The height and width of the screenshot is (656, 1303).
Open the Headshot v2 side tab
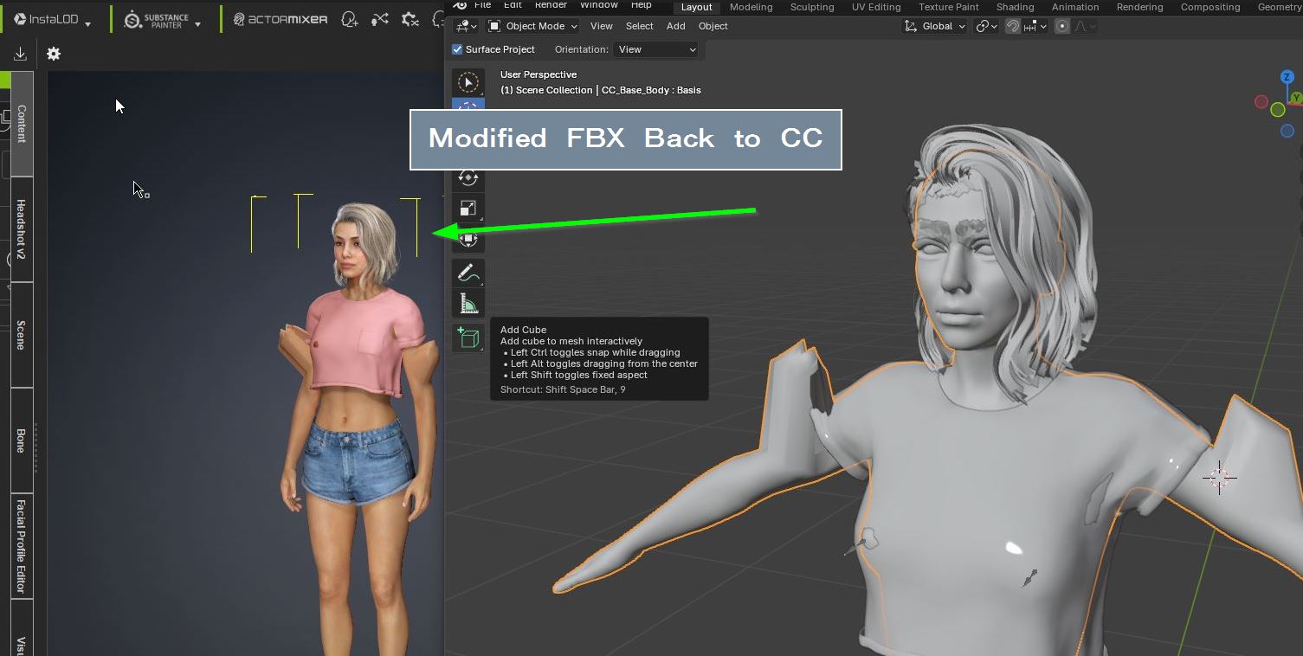tap(22, 229)
